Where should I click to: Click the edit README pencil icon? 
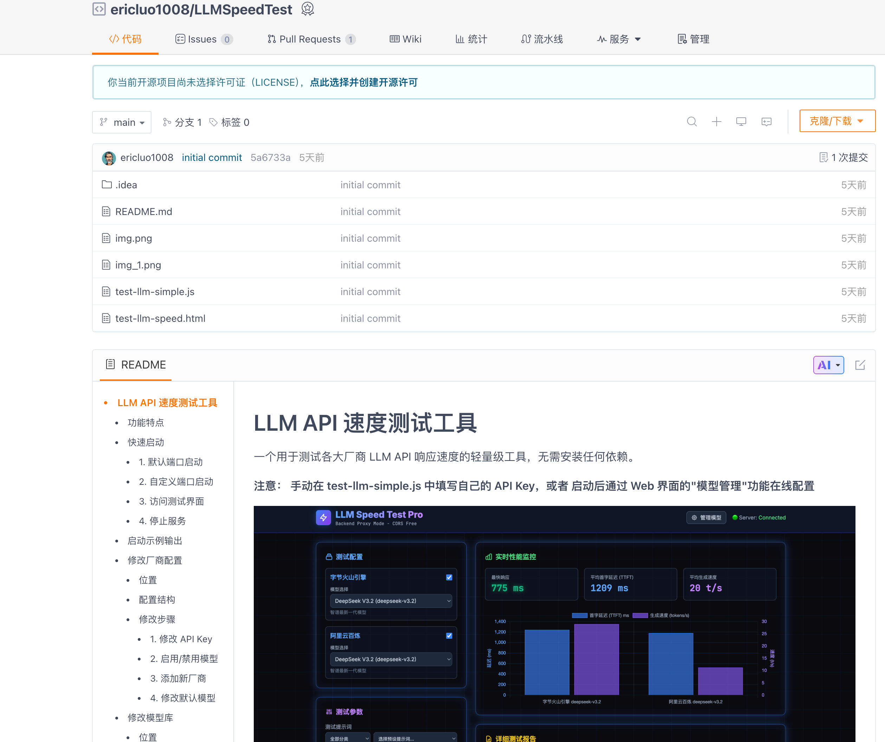click(x=860, y=365)
